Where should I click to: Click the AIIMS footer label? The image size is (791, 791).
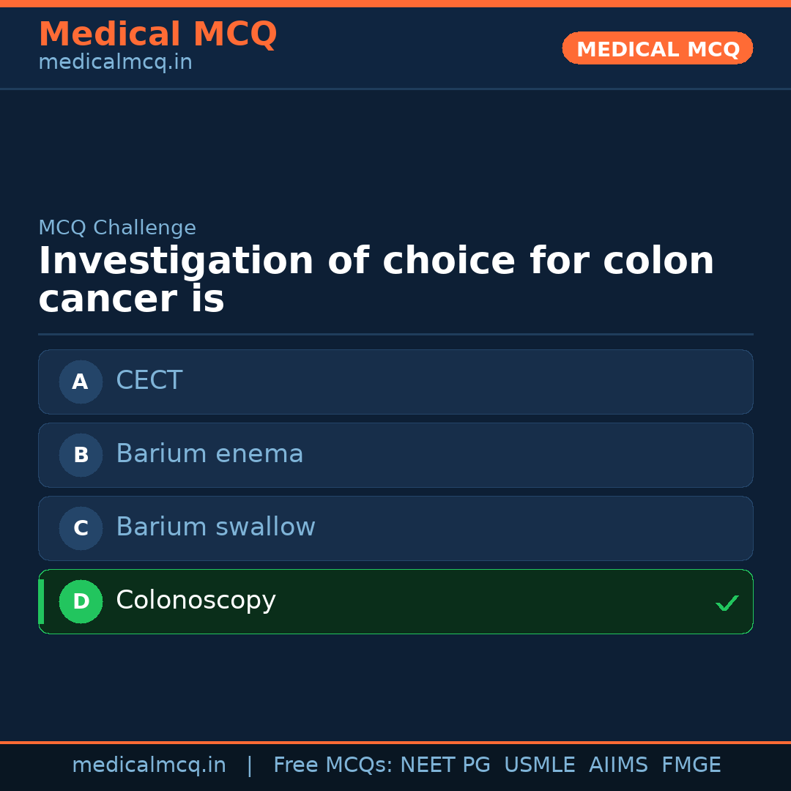618,765
